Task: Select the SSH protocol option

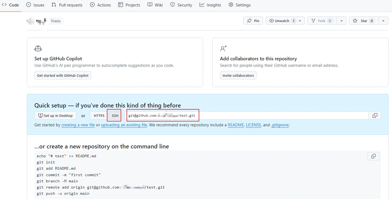Action: tap(115, 116)
